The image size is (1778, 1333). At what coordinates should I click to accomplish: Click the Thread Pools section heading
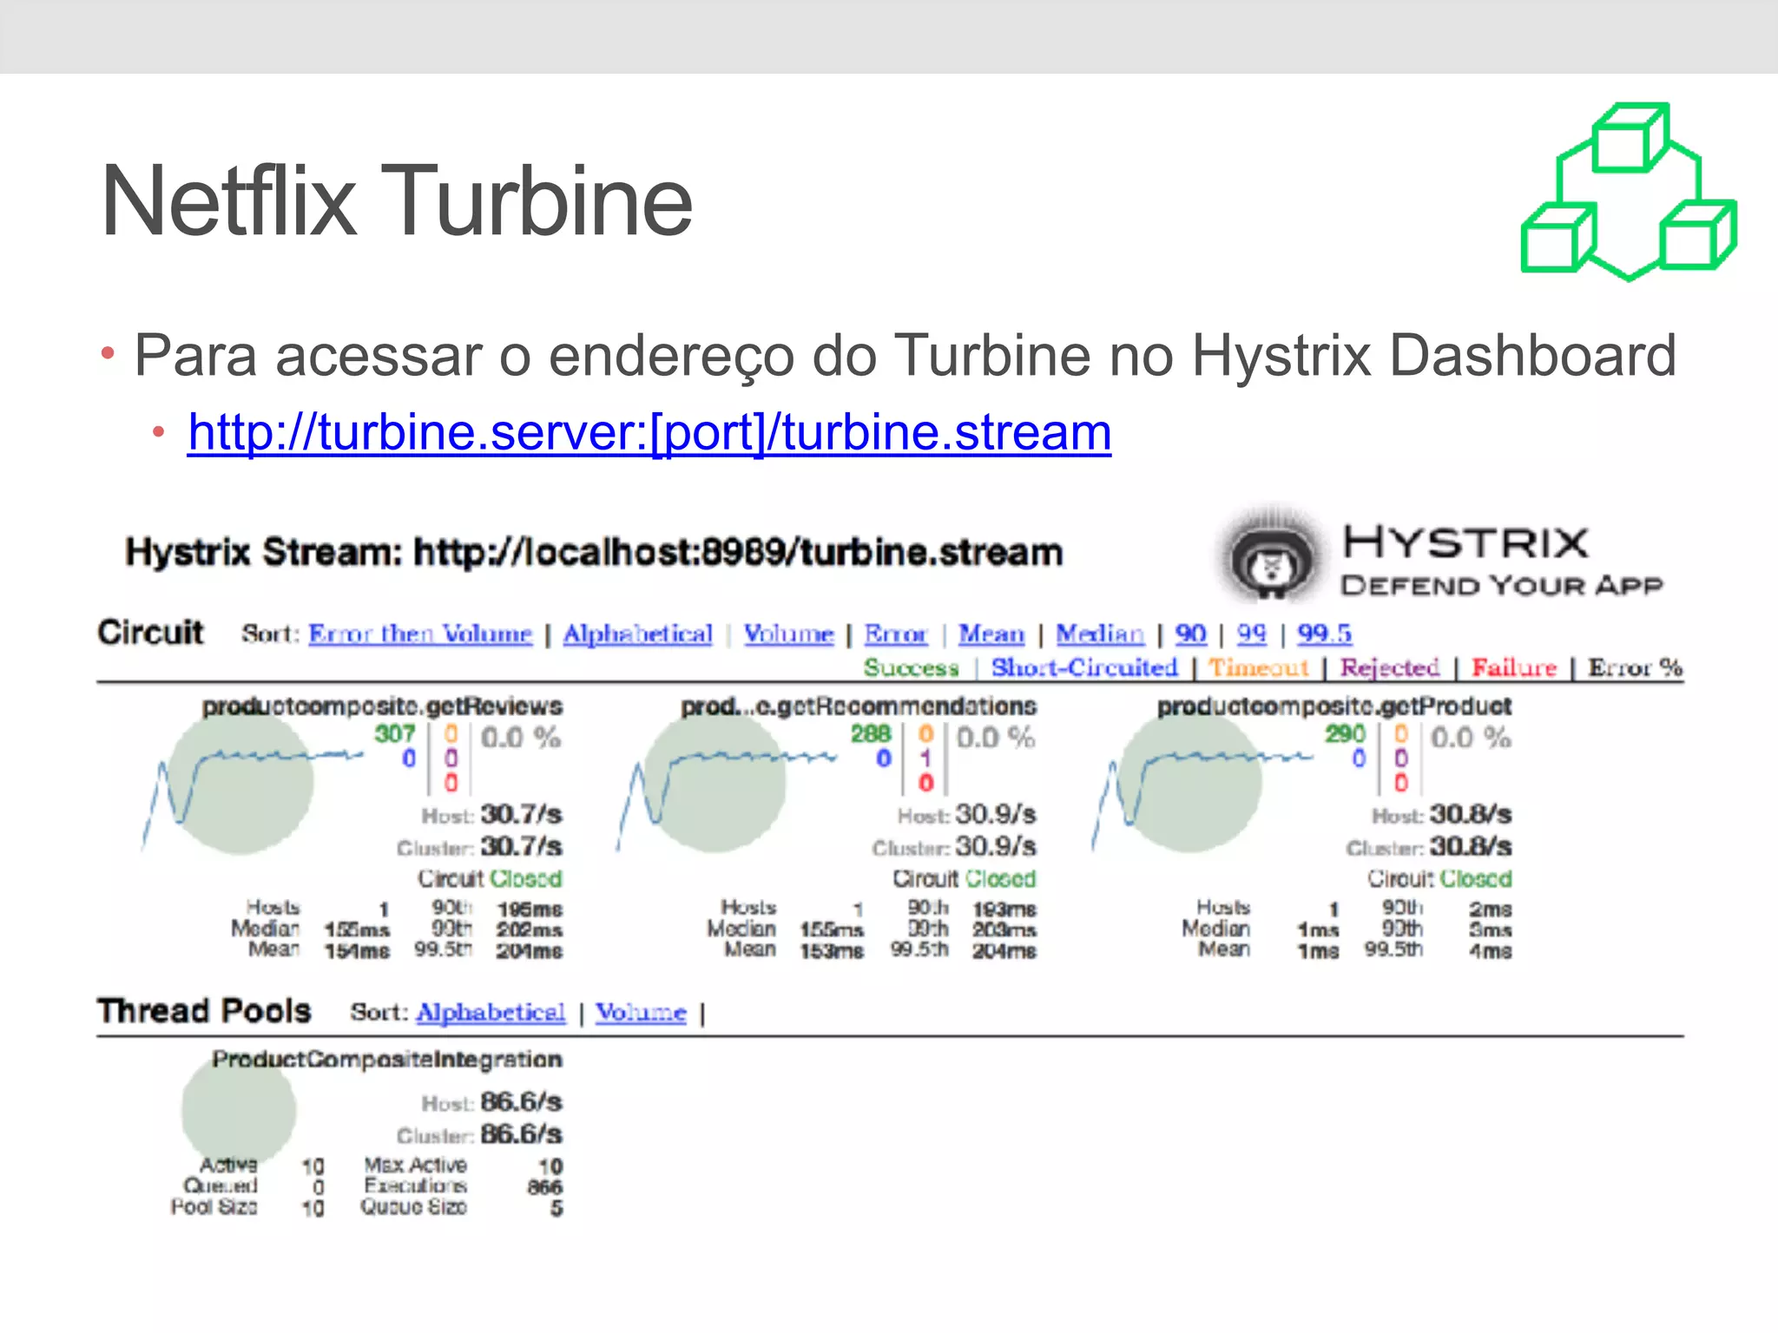click(204, 1012)
